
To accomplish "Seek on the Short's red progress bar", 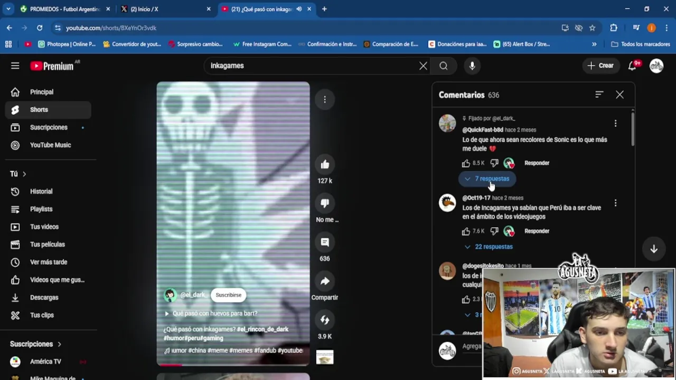I will pos(233,365).
